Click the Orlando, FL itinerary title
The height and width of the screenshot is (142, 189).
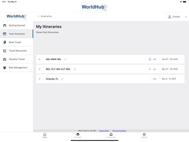(x=52, y=79)
